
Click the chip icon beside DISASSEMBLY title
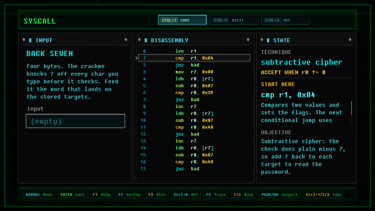[146, 40]
